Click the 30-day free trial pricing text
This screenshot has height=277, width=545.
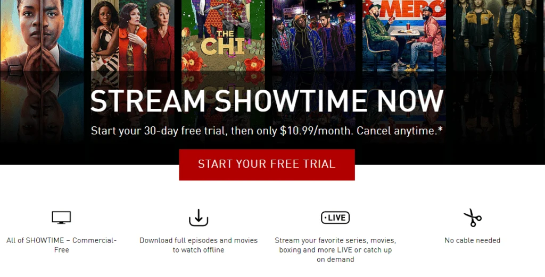coord(267,131)
